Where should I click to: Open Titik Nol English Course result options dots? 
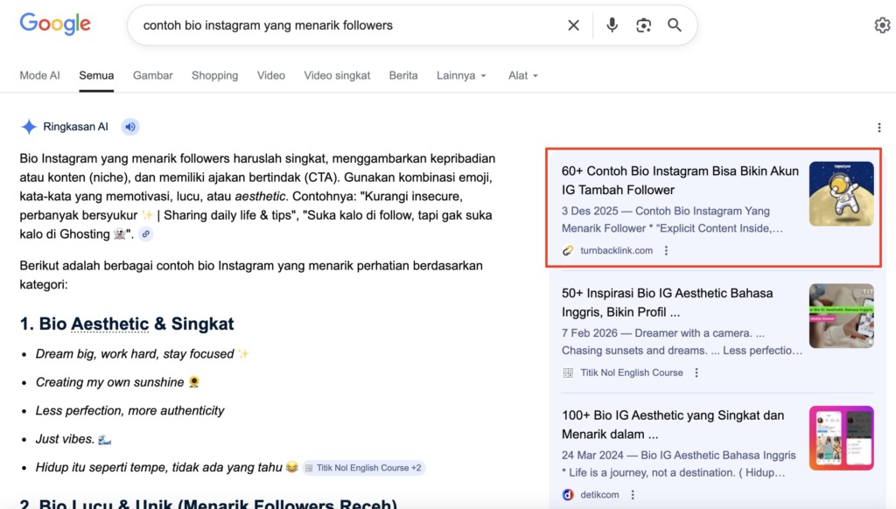(x=696, y=373)
